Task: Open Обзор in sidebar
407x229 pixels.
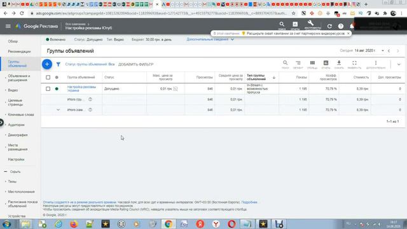Action: pos(13,41)
